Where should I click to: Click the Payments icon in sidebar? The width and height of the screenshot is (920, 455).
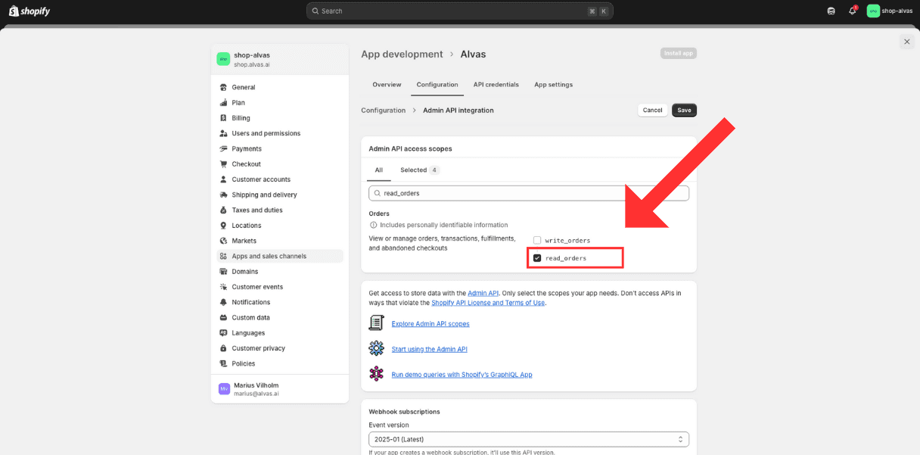click(223, 148)
